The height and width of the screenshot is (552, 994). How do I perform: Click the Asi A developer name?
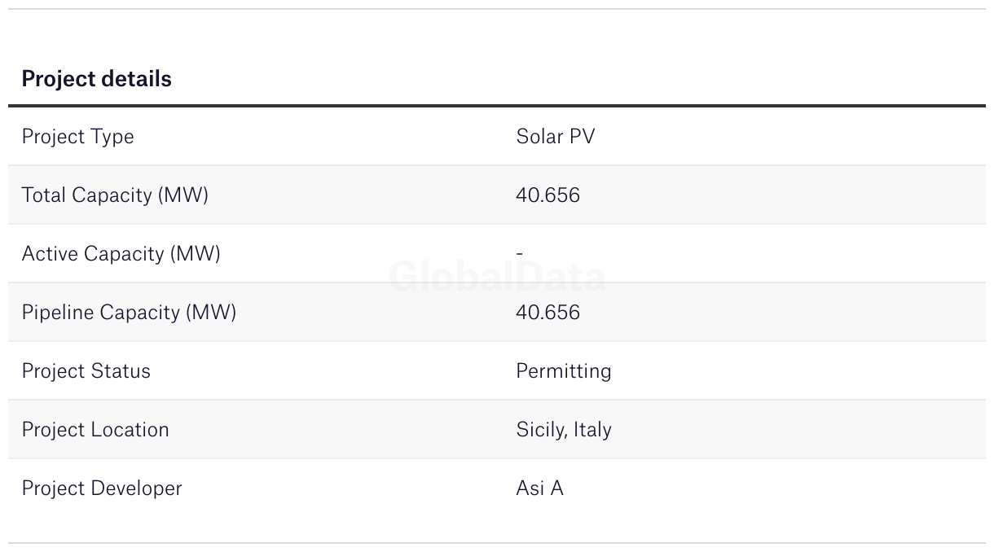(539, 488)
